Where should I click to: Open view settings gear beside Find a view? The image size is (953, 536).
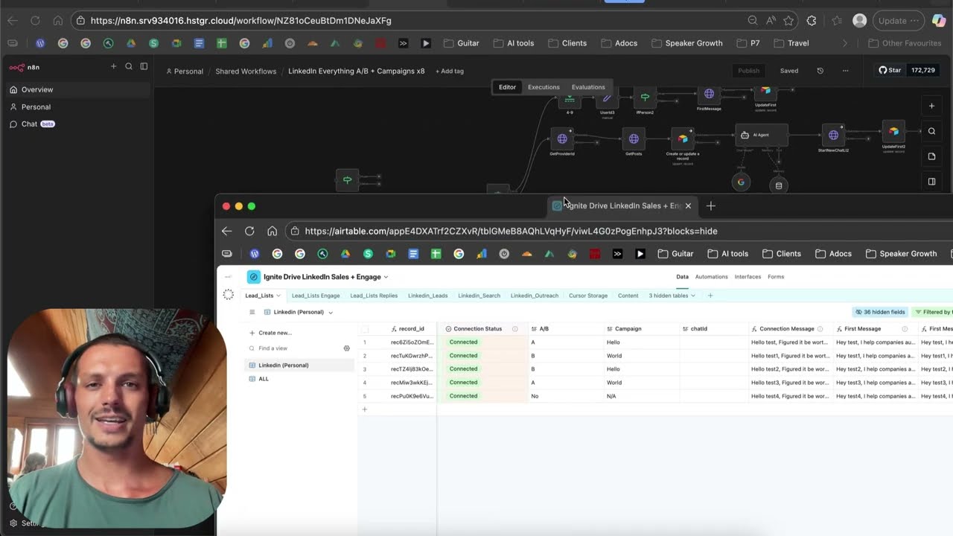tap(346, 348)
